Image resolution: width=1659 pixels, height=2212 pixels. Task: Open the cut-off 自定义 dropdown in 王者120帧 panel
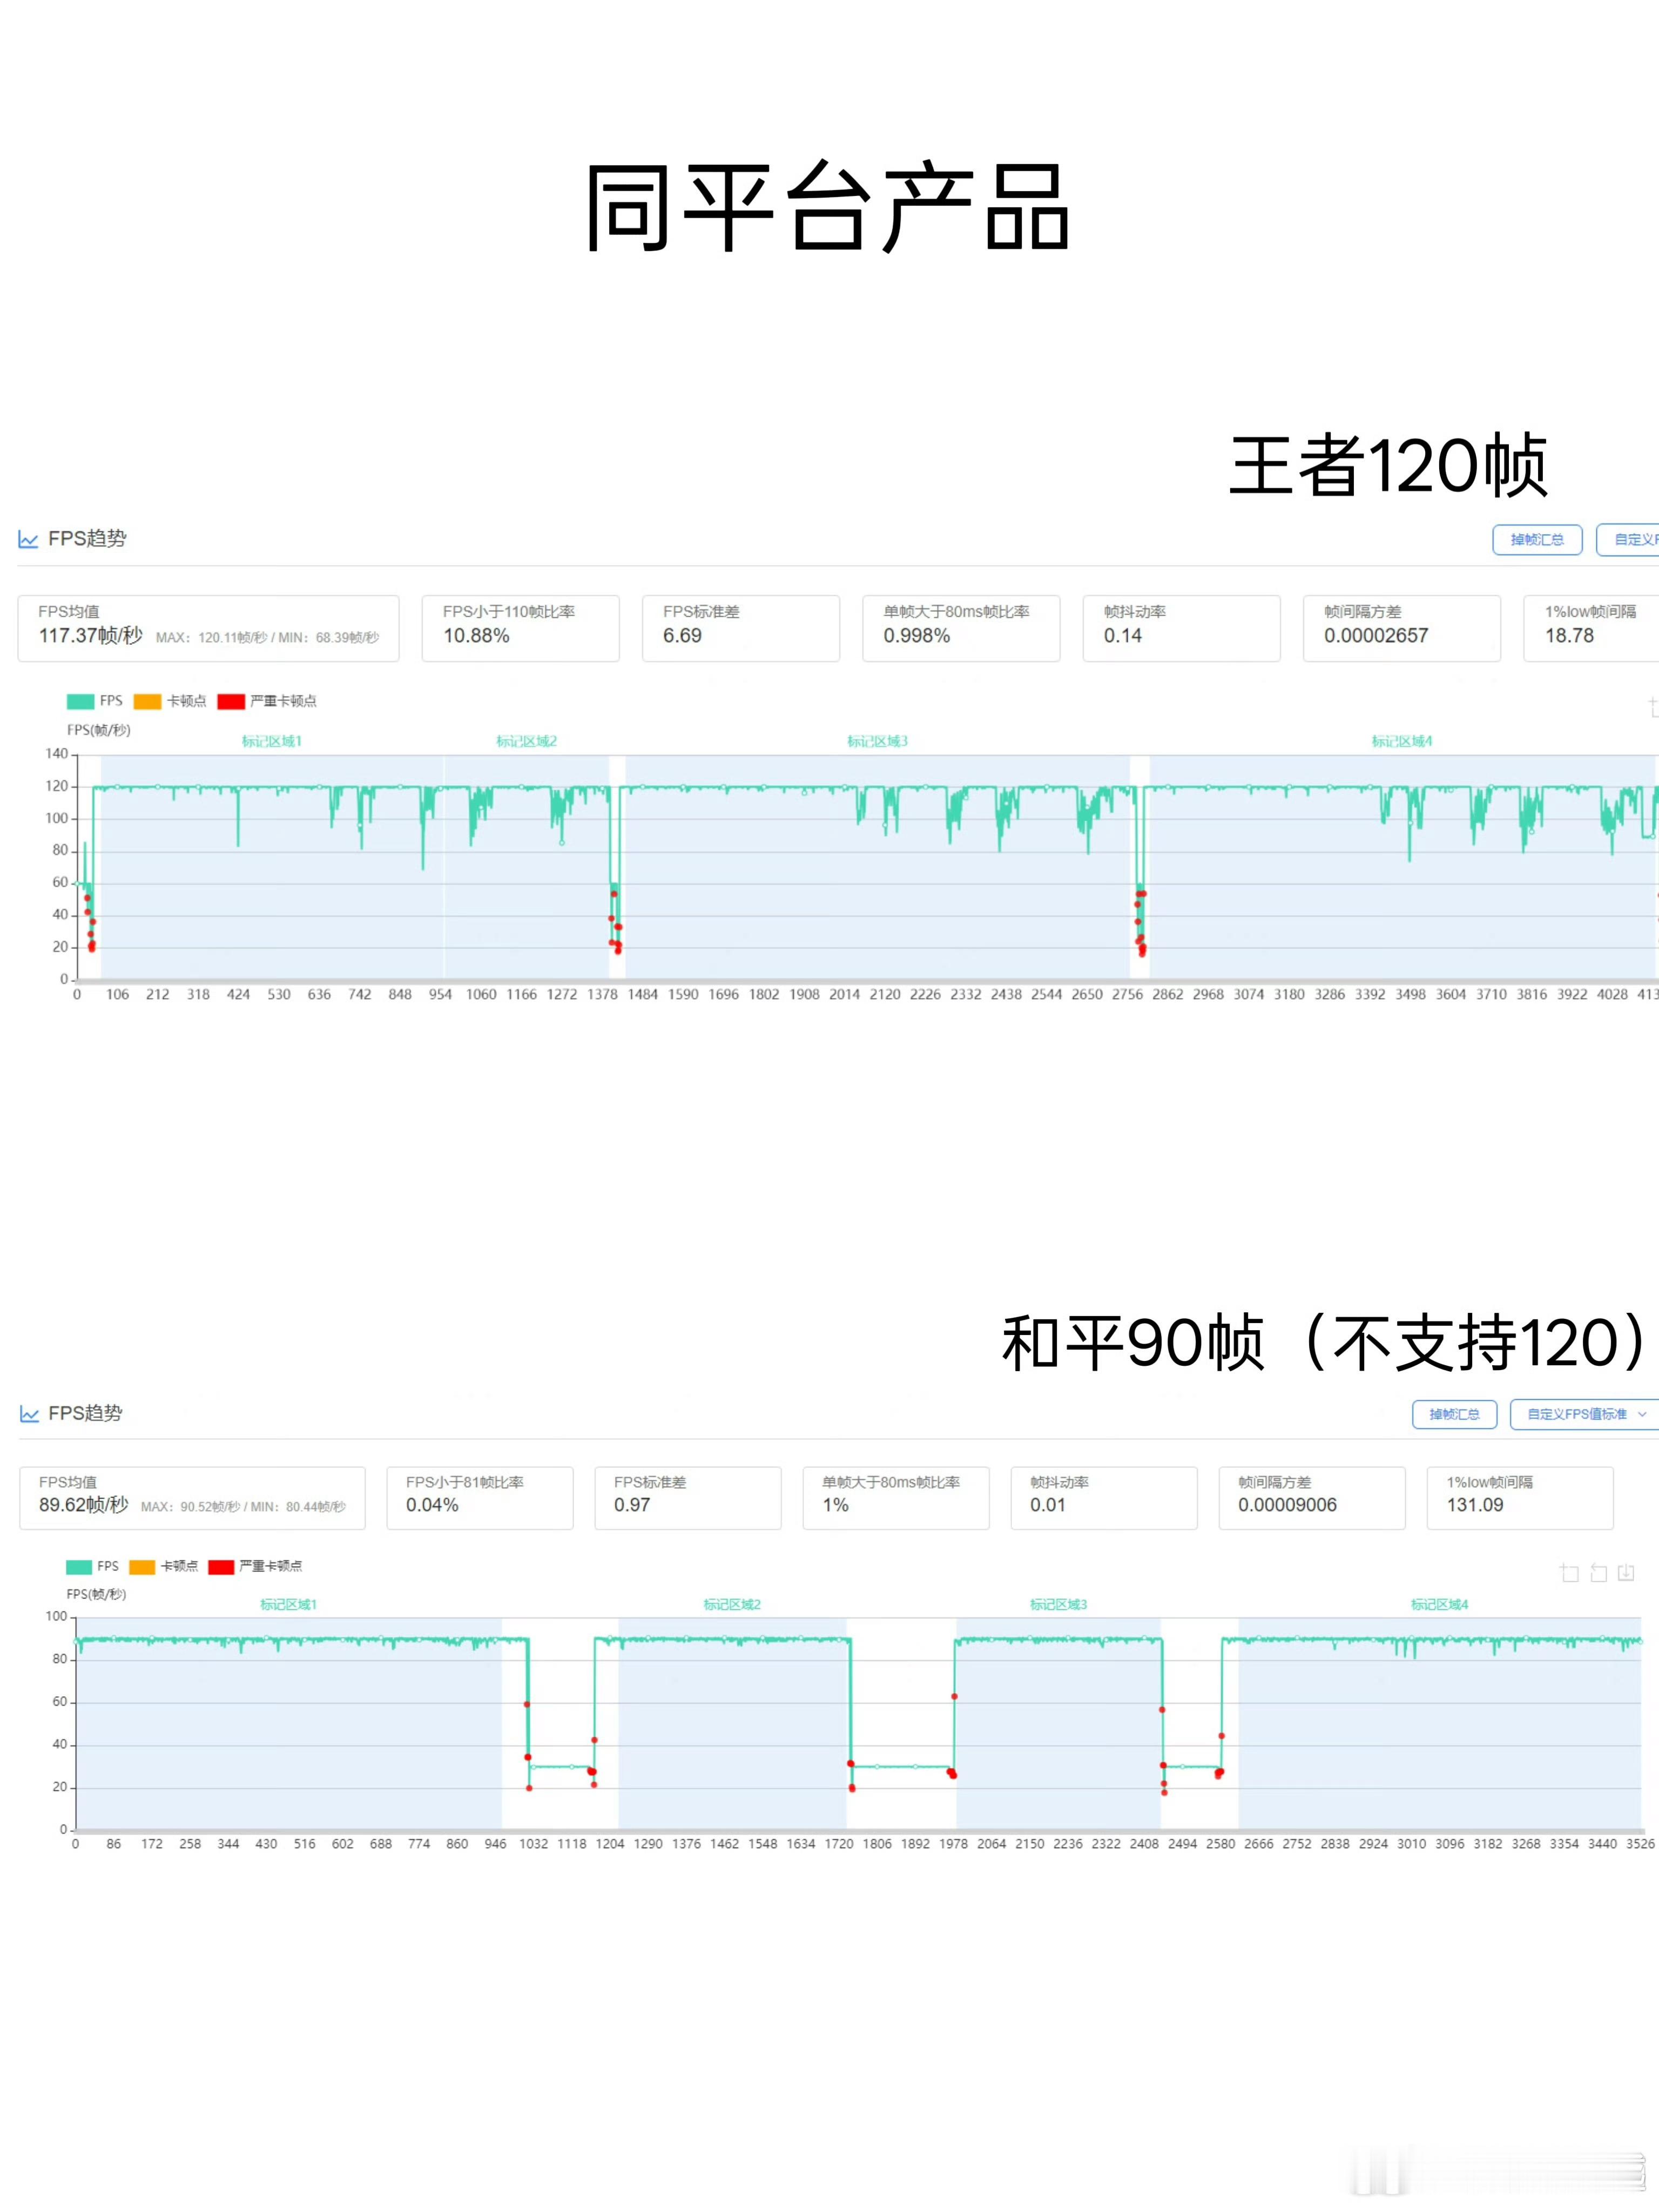click(x=1628, y=540)
